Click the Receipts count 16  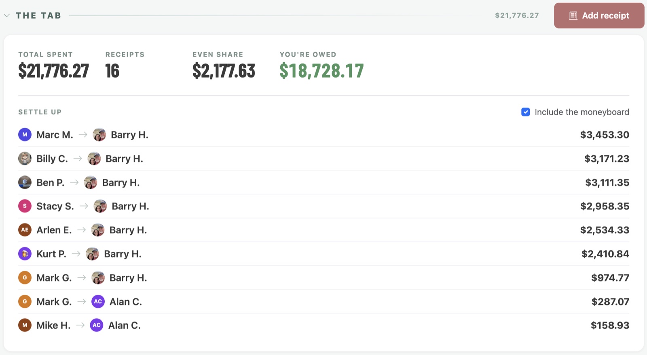pos(112,71)
